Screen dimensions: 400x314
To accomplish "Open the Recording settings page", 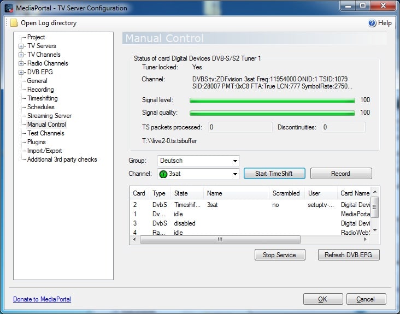I will pyautogui.click(x=40, y=90).
